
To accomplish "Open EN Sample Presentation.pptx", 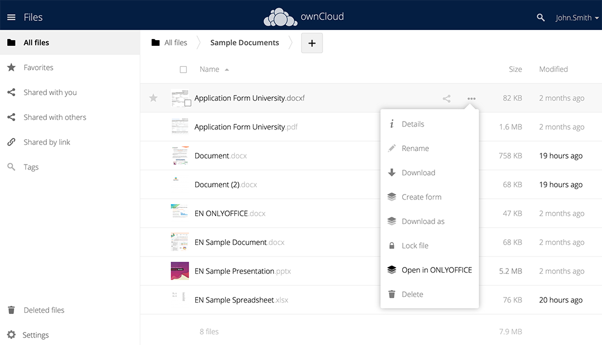I will click(x=243, y=271).
